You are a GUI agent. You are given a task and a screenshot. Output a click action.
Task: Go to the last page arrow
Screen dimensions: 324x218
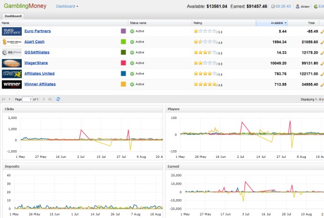(x=50, y=99)
